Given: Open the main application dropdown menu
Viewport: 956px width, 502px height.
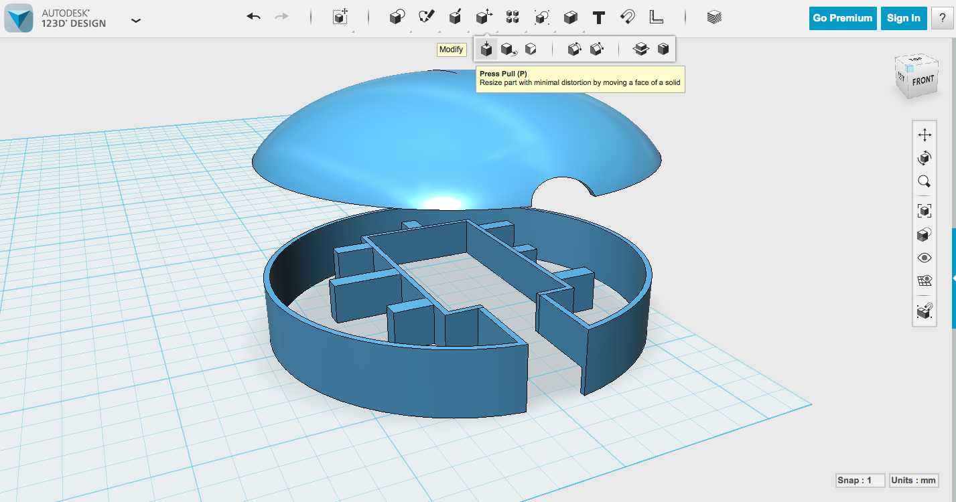Looking at the screenshot, I should click(136, 21).
